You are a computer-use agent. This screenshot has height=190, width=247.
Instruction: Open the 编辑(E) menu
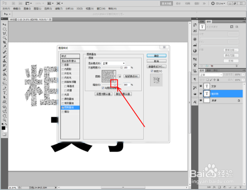click(17, 8)
